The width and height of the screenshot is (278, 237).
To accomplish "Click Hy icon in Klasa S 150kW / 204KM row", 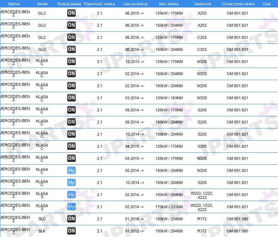I will pyautogui.click(x=71, y=195).
